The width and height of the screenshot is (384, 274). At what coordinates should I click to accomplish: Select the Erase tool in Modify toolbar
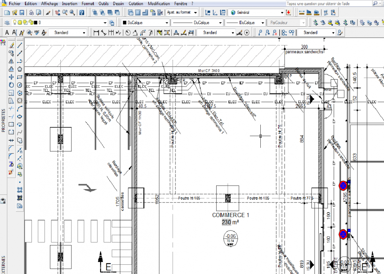tap(11, 45)
